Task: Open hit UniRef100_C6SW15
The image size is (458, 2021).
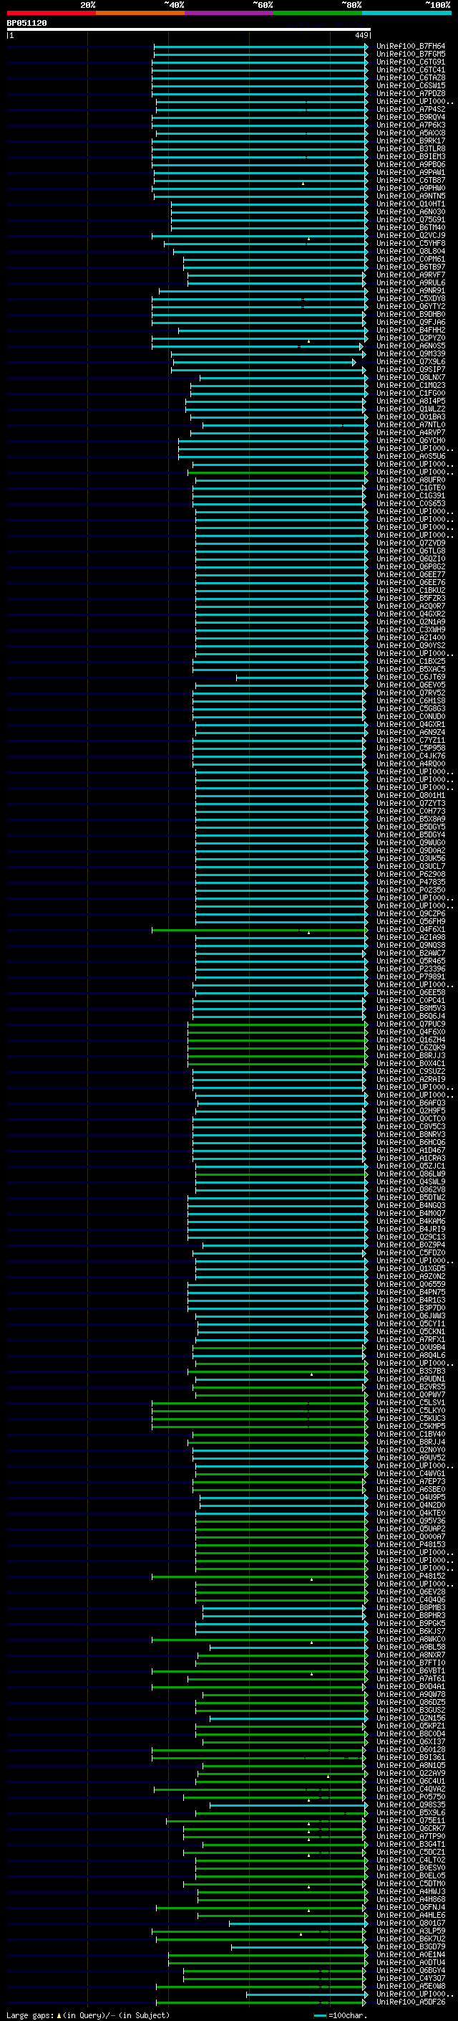Action: point(411,85)
